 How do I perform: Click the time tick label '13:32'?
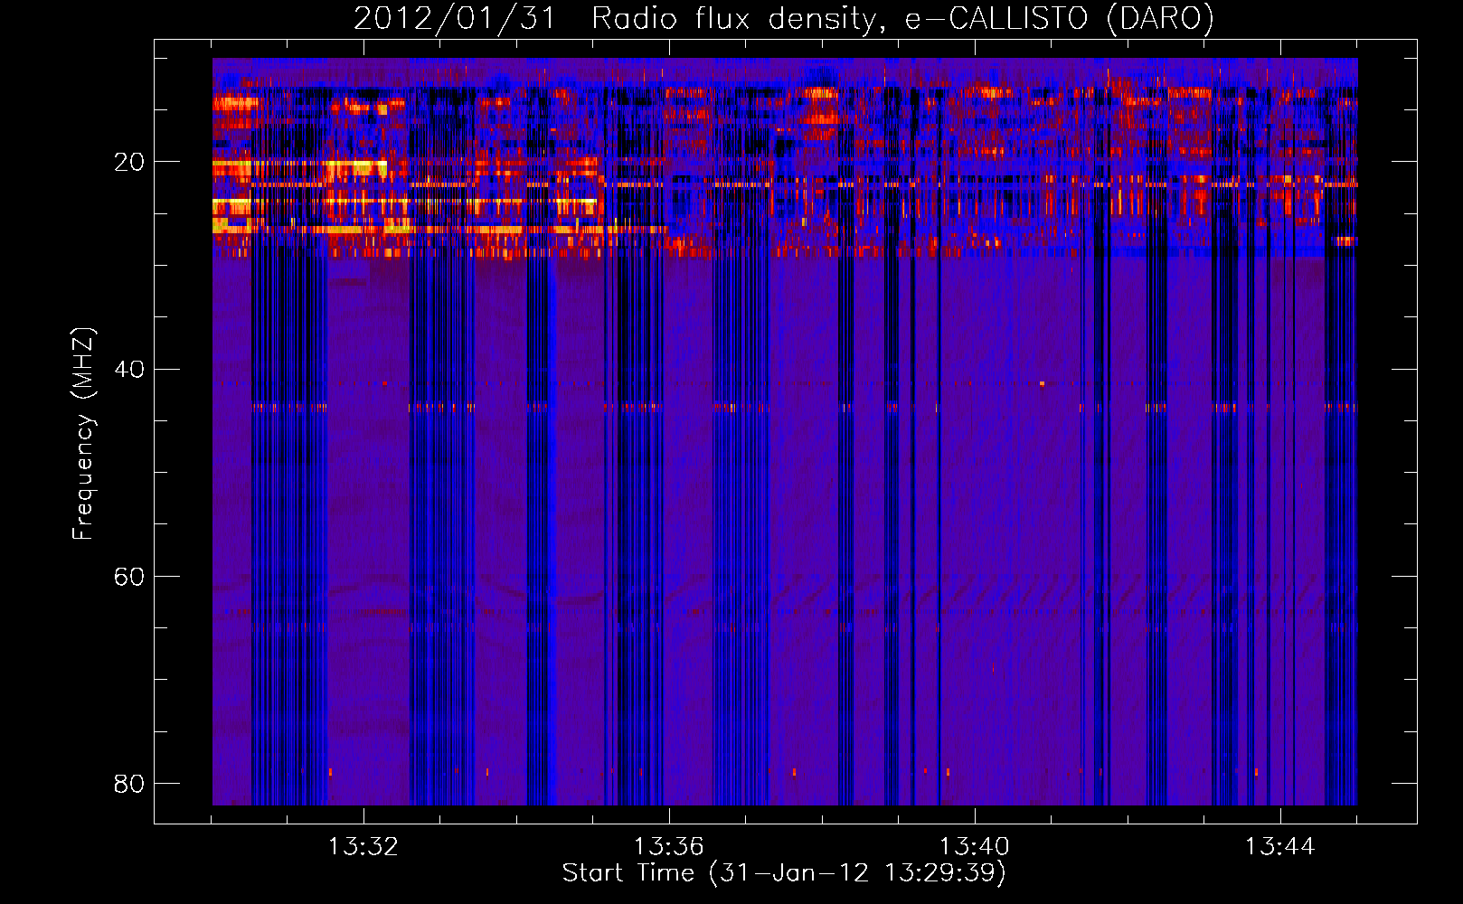tap(363, 846)
